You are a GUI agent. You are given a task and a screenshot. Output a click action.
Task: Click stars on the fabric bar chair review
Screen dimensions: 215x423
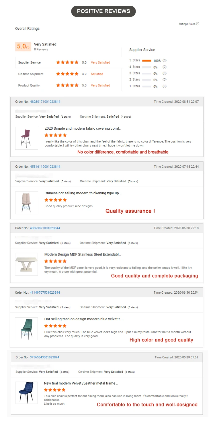click(56, 135)
